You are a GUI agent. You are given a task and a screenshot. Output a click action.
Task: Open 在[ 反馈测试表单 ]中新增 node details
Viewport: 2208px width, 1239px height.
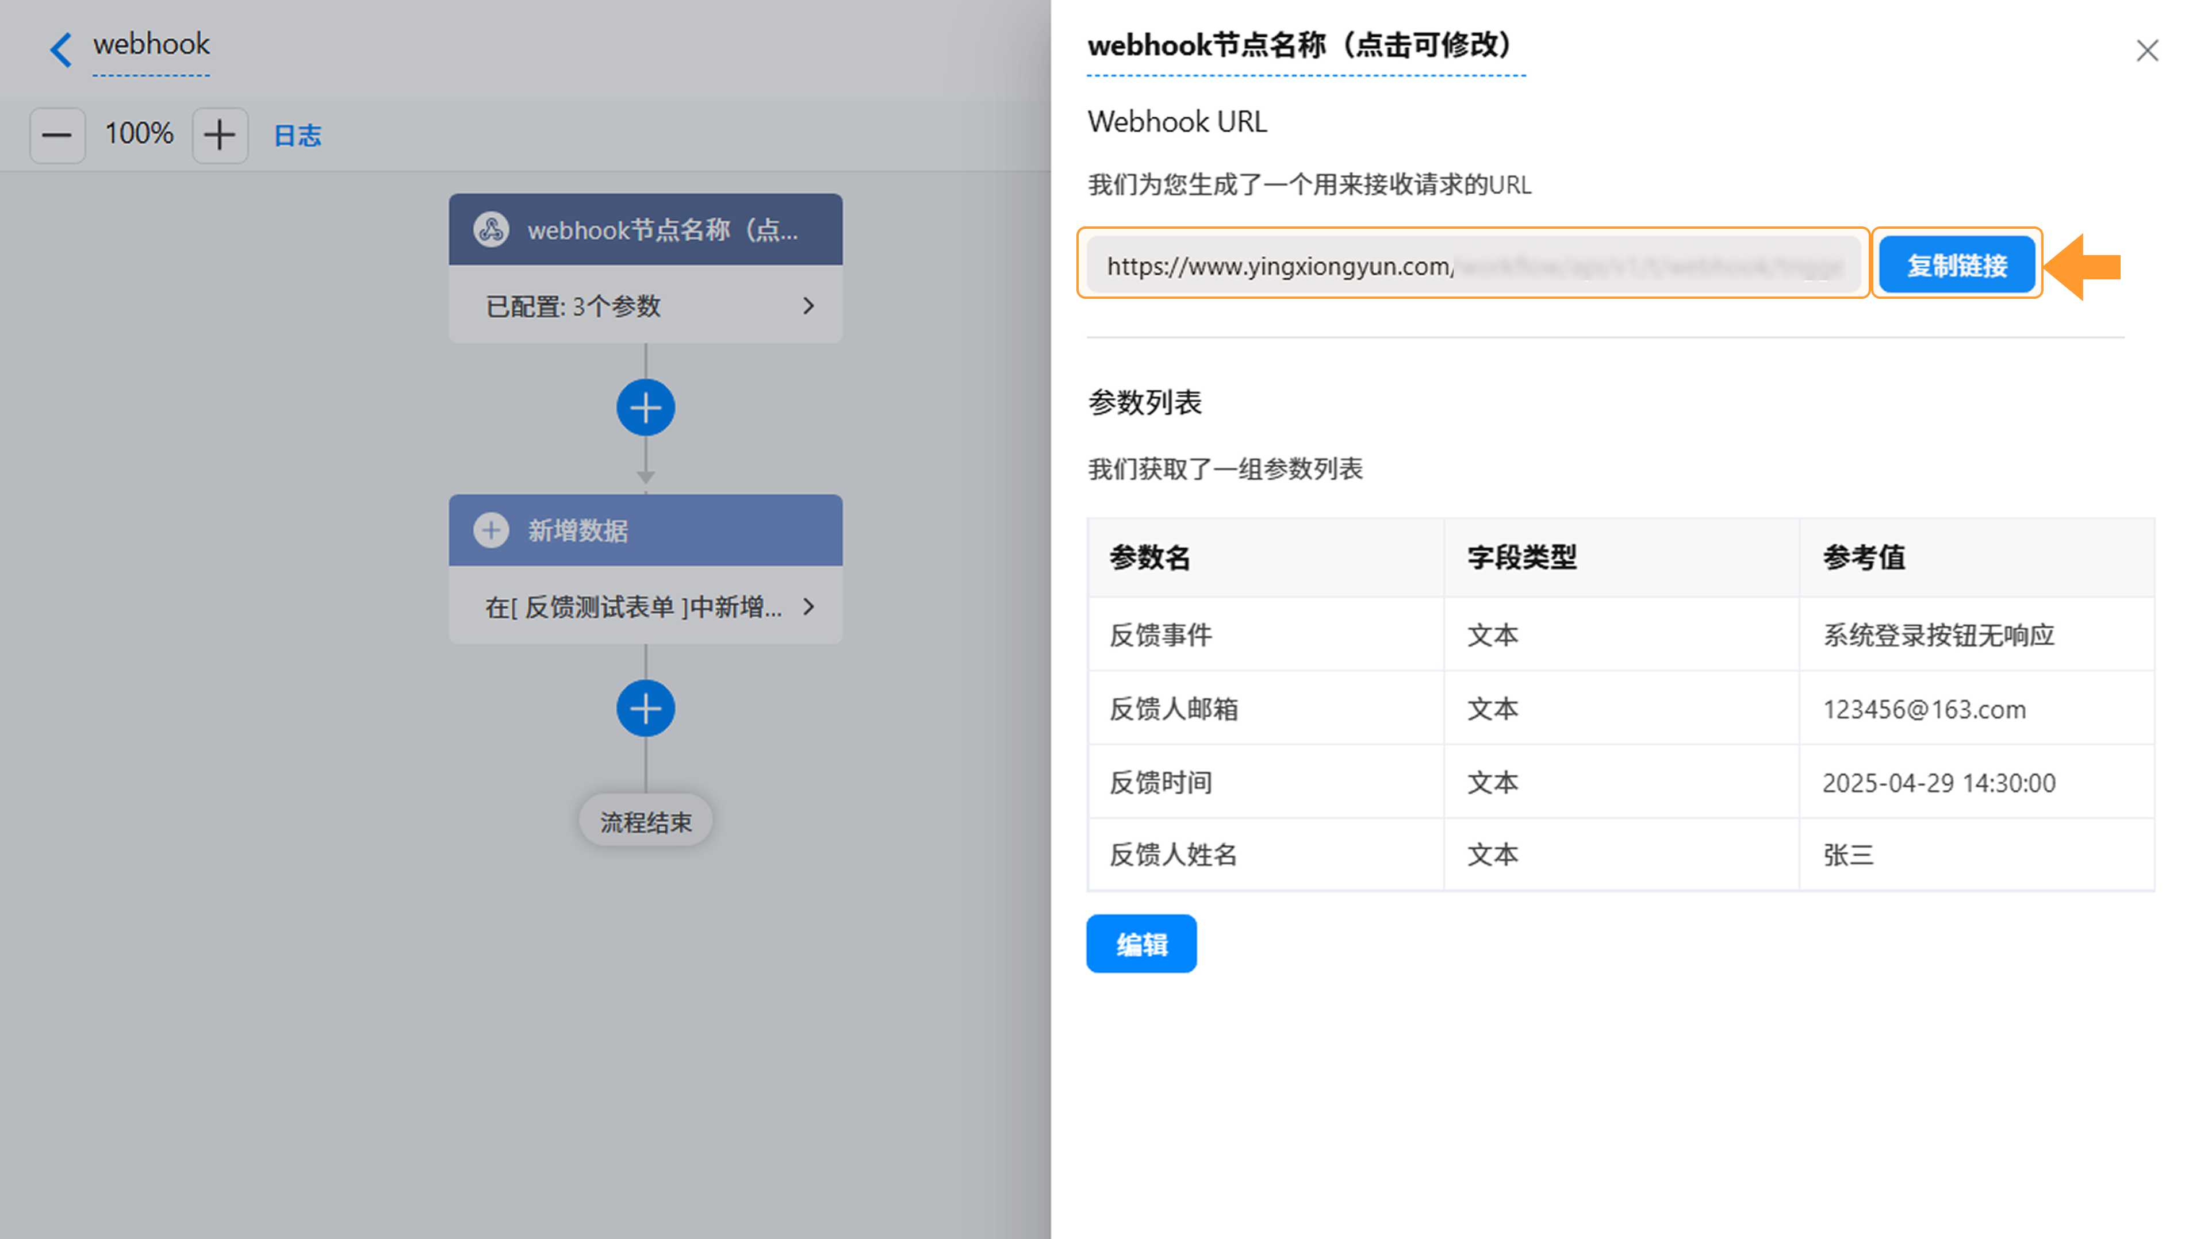[645, 606]
